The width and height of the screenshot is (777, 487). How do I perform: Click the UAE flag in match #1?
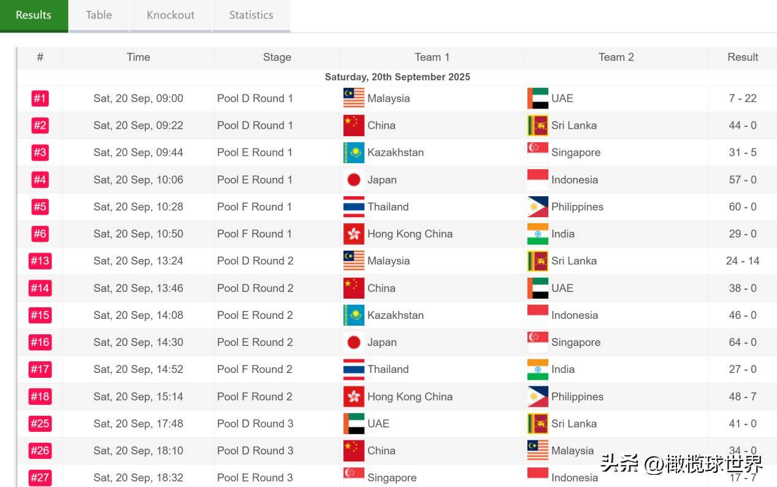538,98
